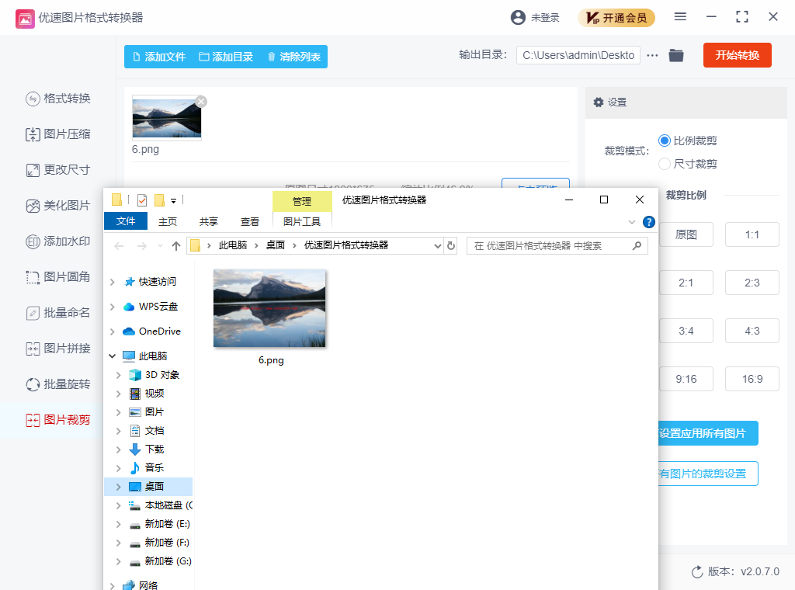
Task: Expand WPS云盘 in the Explorer tree
Action: tap(112, 307)
